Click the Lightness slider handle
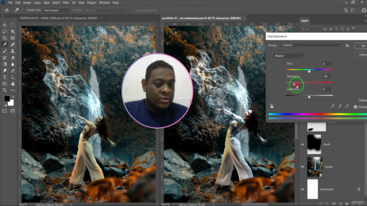 (x=309, y=97)
